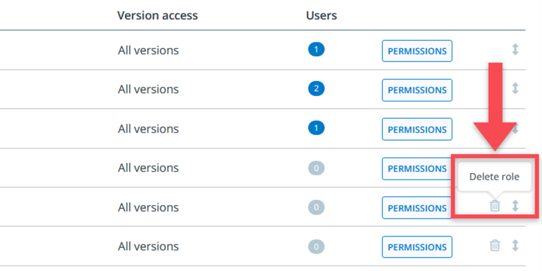
Task: Click the first row's user count badge
Action: pyautogui.click(x=316, y=50)
